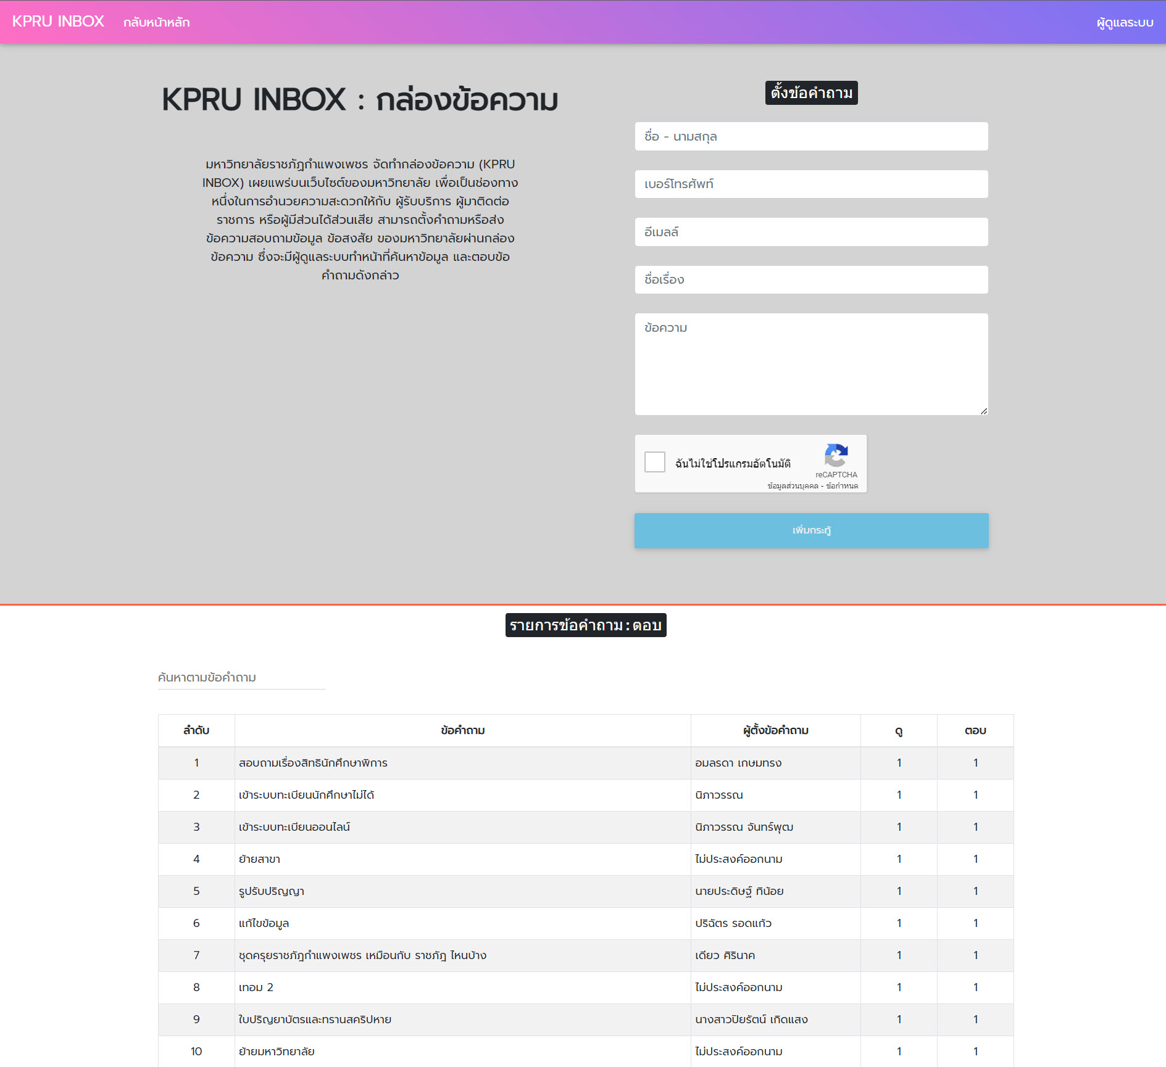Viewport: 1166px width, 1067px height.
Task: Click asker name เดียว ศิรินาค
Action: pos(725,955)
